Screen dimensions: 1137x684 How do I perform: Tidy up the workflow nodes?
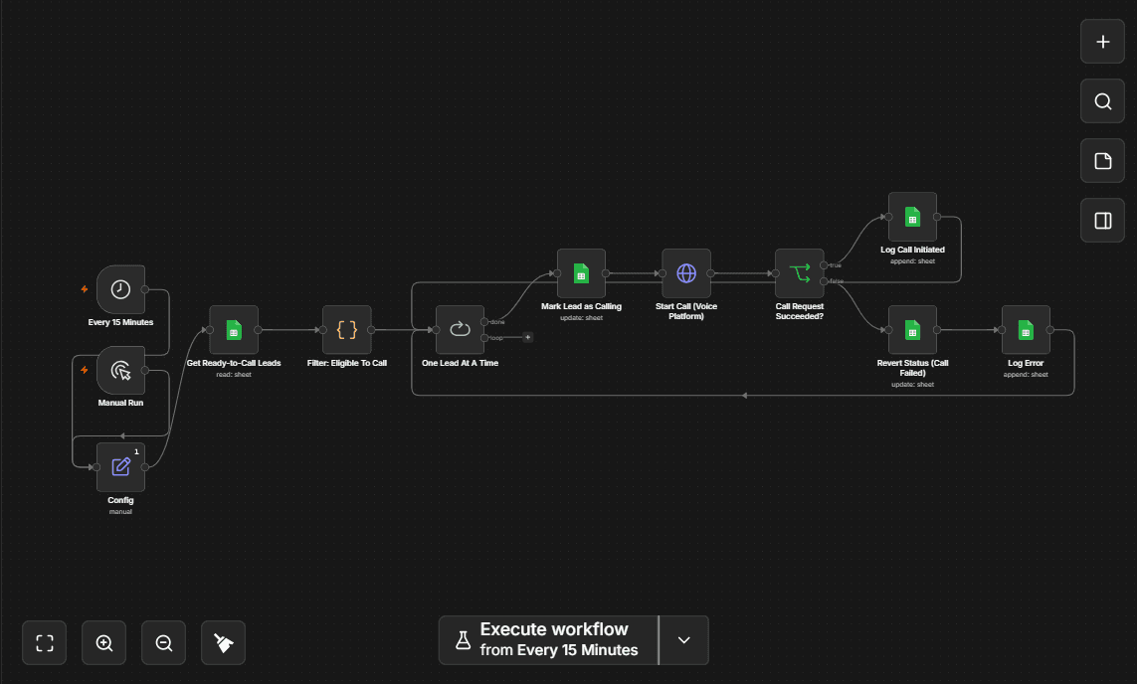click(x=223, y=642)
